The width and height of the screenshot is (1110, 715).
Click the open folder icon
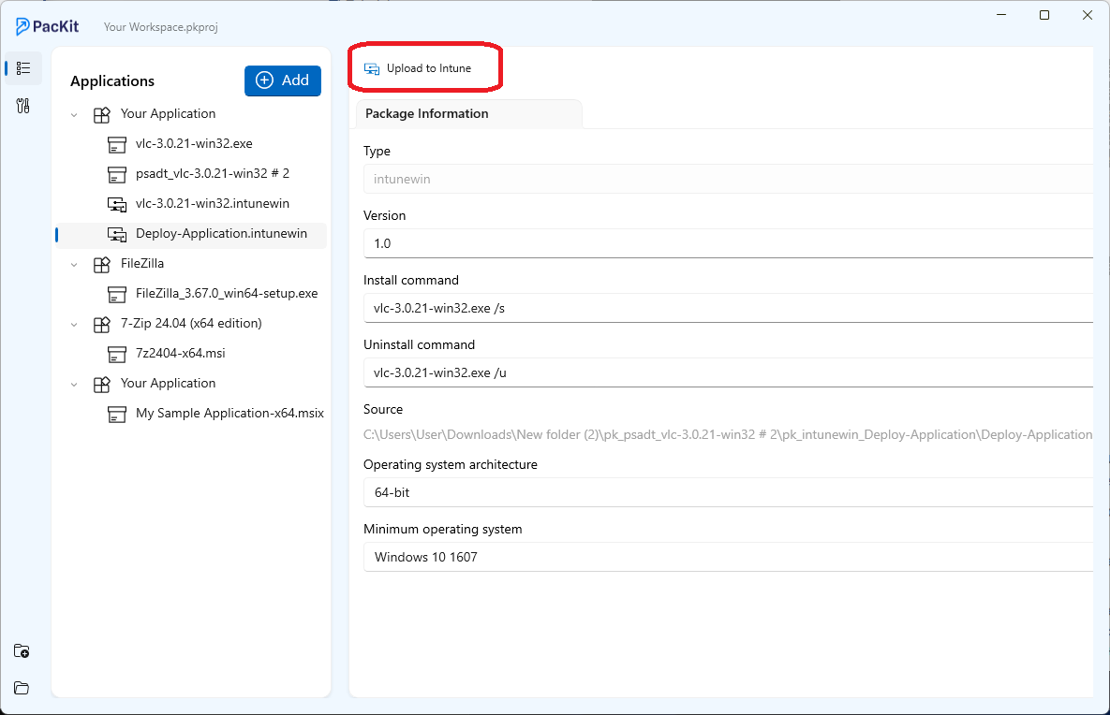[x=22, y=688]
